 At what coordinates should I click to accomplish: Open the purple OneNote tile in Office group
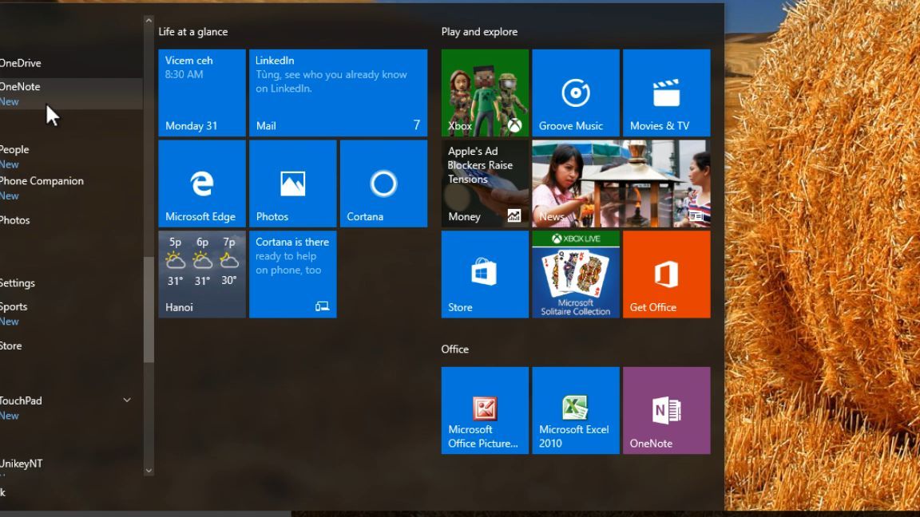point(667,410)
